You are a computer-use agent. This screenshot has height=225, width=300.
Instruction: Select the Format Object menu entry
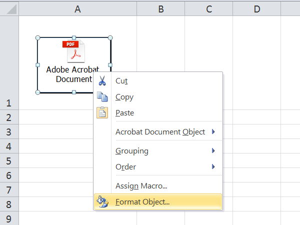tap(142, 202)
